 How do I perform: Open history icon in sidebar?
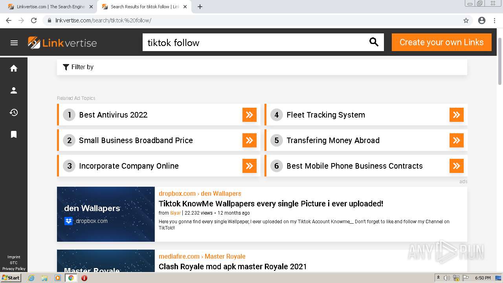14,112
